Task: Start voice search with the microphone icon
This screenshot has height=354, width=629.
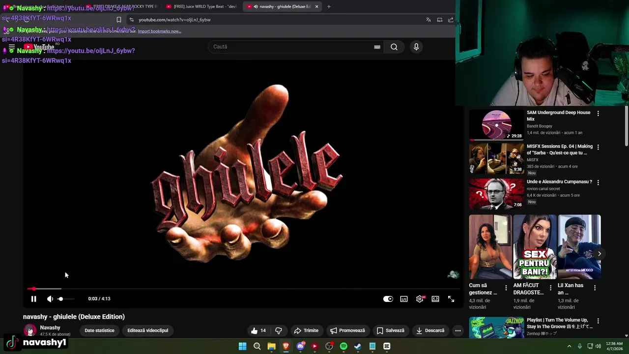Action: 416,47
